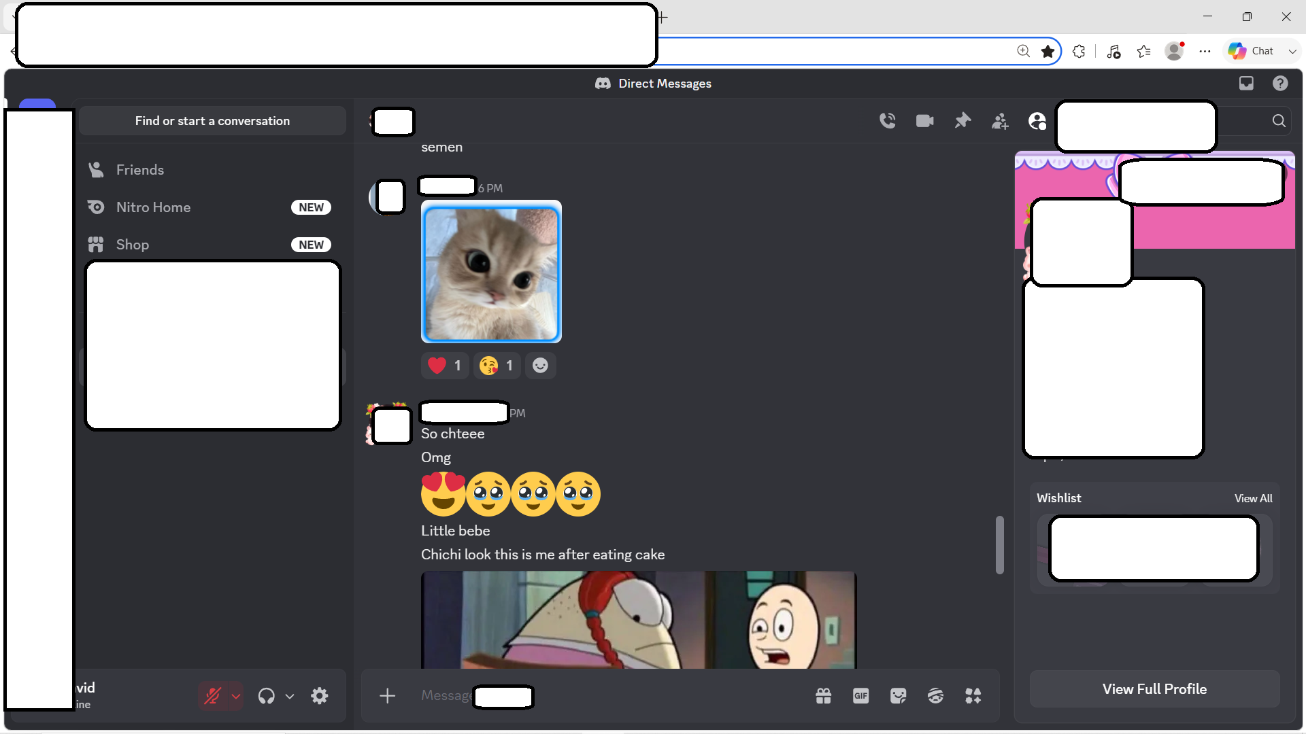1306x734 pixels.
Task: Hide the user profile panel
Action: [x=1037, y=121]
